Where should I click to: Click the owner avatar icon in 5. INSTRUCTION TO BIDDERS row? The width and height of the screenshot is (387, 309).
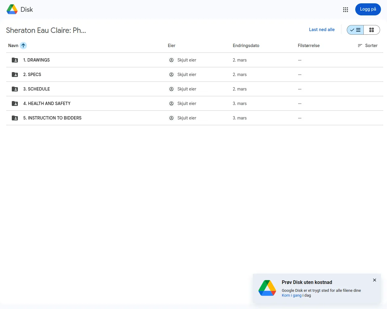pos(171,118)
